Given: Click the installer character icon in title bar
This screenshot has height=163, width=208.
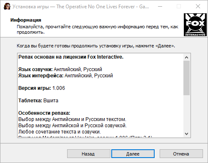Looking at the screenshot, I should click(7, 6).
